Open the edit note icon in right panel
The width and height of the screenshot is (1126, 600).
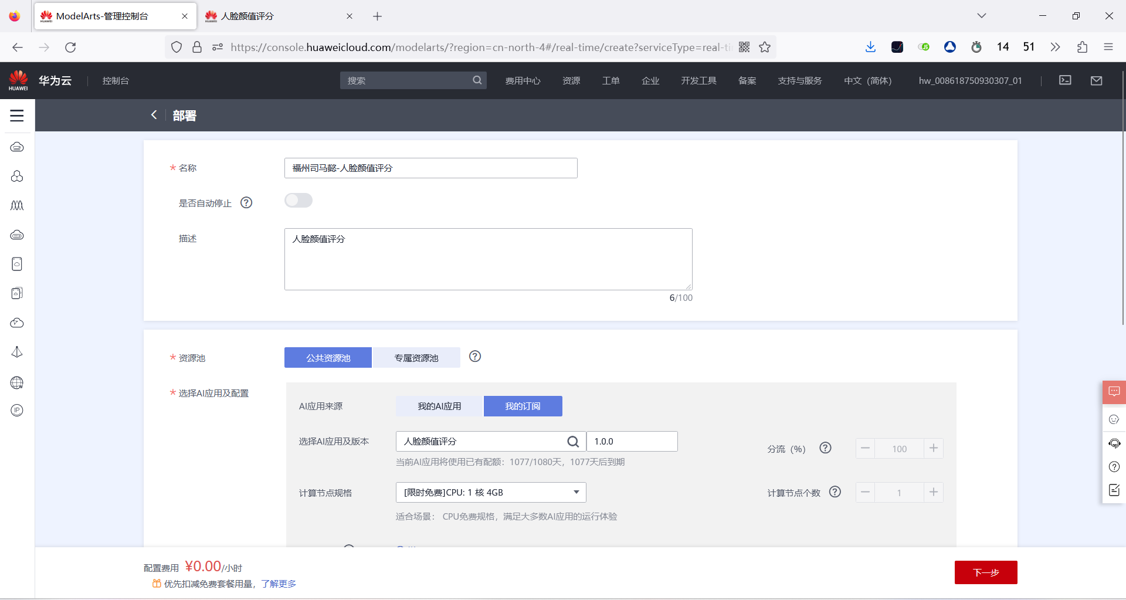point(1114,490)
